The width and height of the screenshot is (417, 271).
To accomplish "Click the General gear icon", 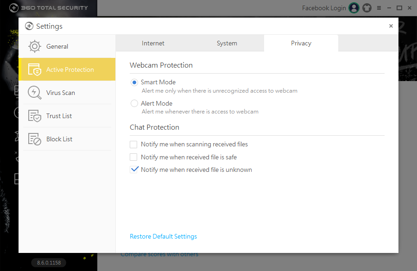I will 35,46.
